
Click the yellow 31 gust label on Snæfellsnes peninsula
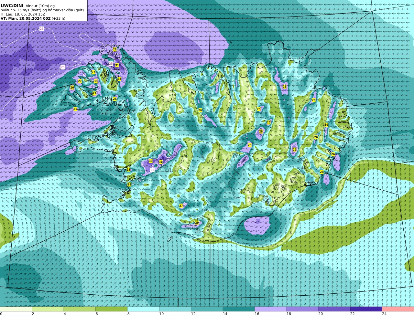[x=161, y=162]
